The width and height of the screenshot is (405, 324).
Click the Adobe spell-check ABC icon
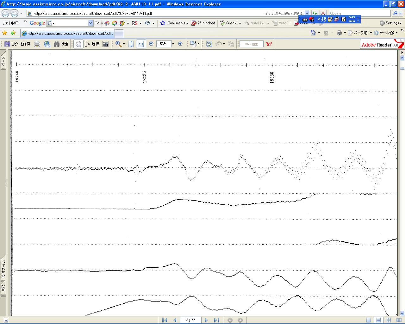(x=209, y=44)
